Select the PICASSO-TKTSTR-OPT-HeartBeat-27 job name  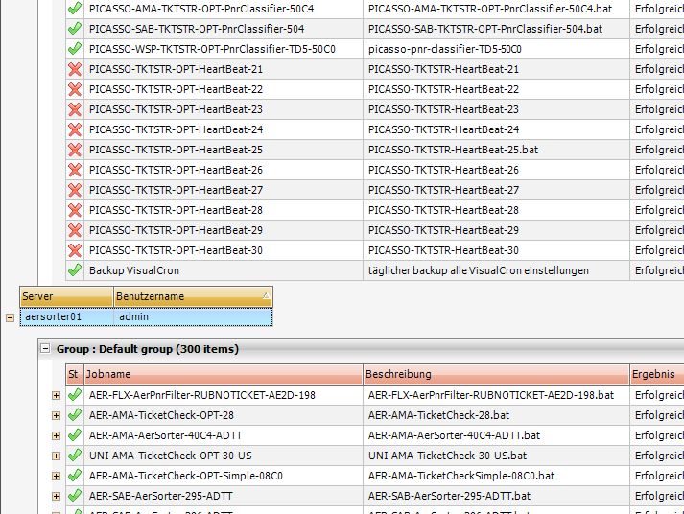point(176,190)
